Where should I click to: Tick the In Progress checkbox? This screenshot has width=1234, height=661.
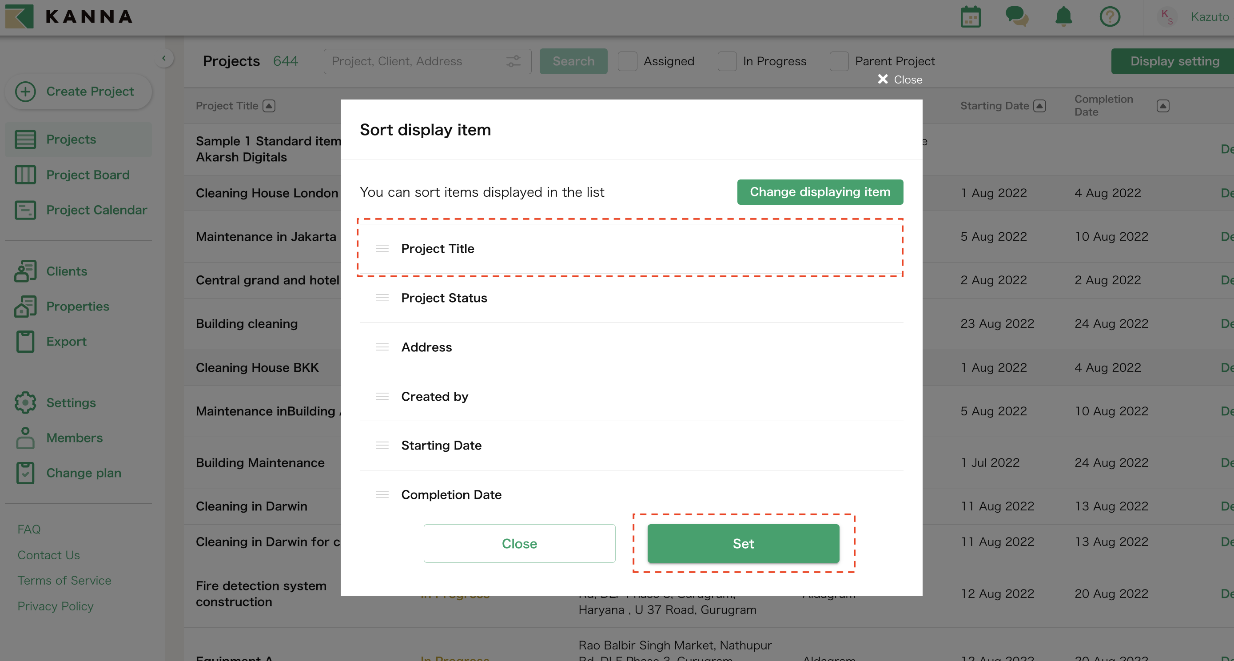click(x=727, y=61)
